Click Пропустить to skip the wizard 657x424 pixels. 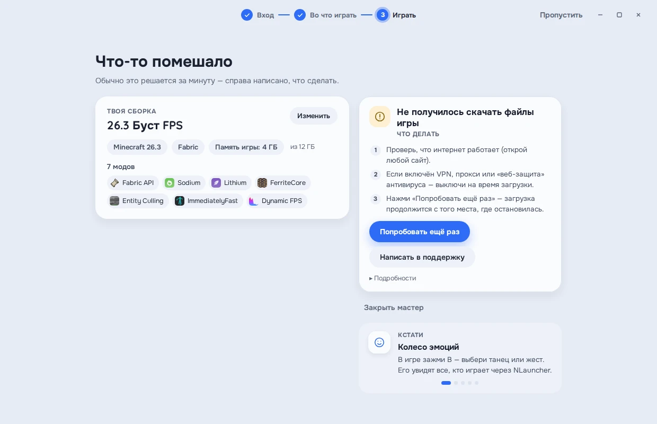(x=561, y=15)
